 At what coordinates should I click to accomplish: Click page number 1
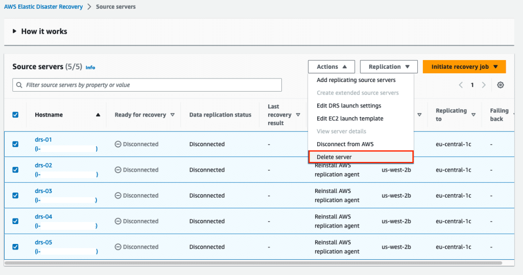click(472, 85)
